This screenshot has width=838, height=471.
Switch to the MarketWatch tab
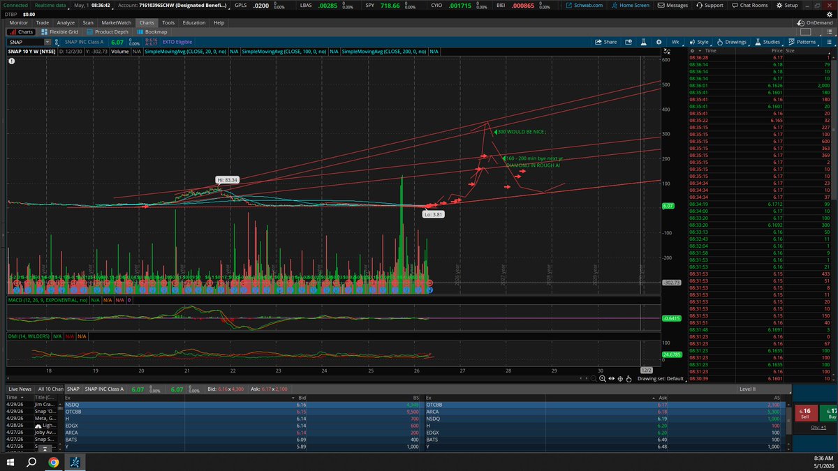pos(117,22)
